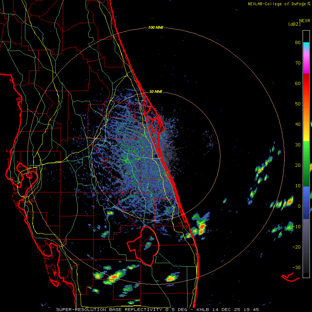The height and width of the screenshot is (312, 312).
Task: Click the 30 value on the dBZ scale
Action: coord(298,145)
